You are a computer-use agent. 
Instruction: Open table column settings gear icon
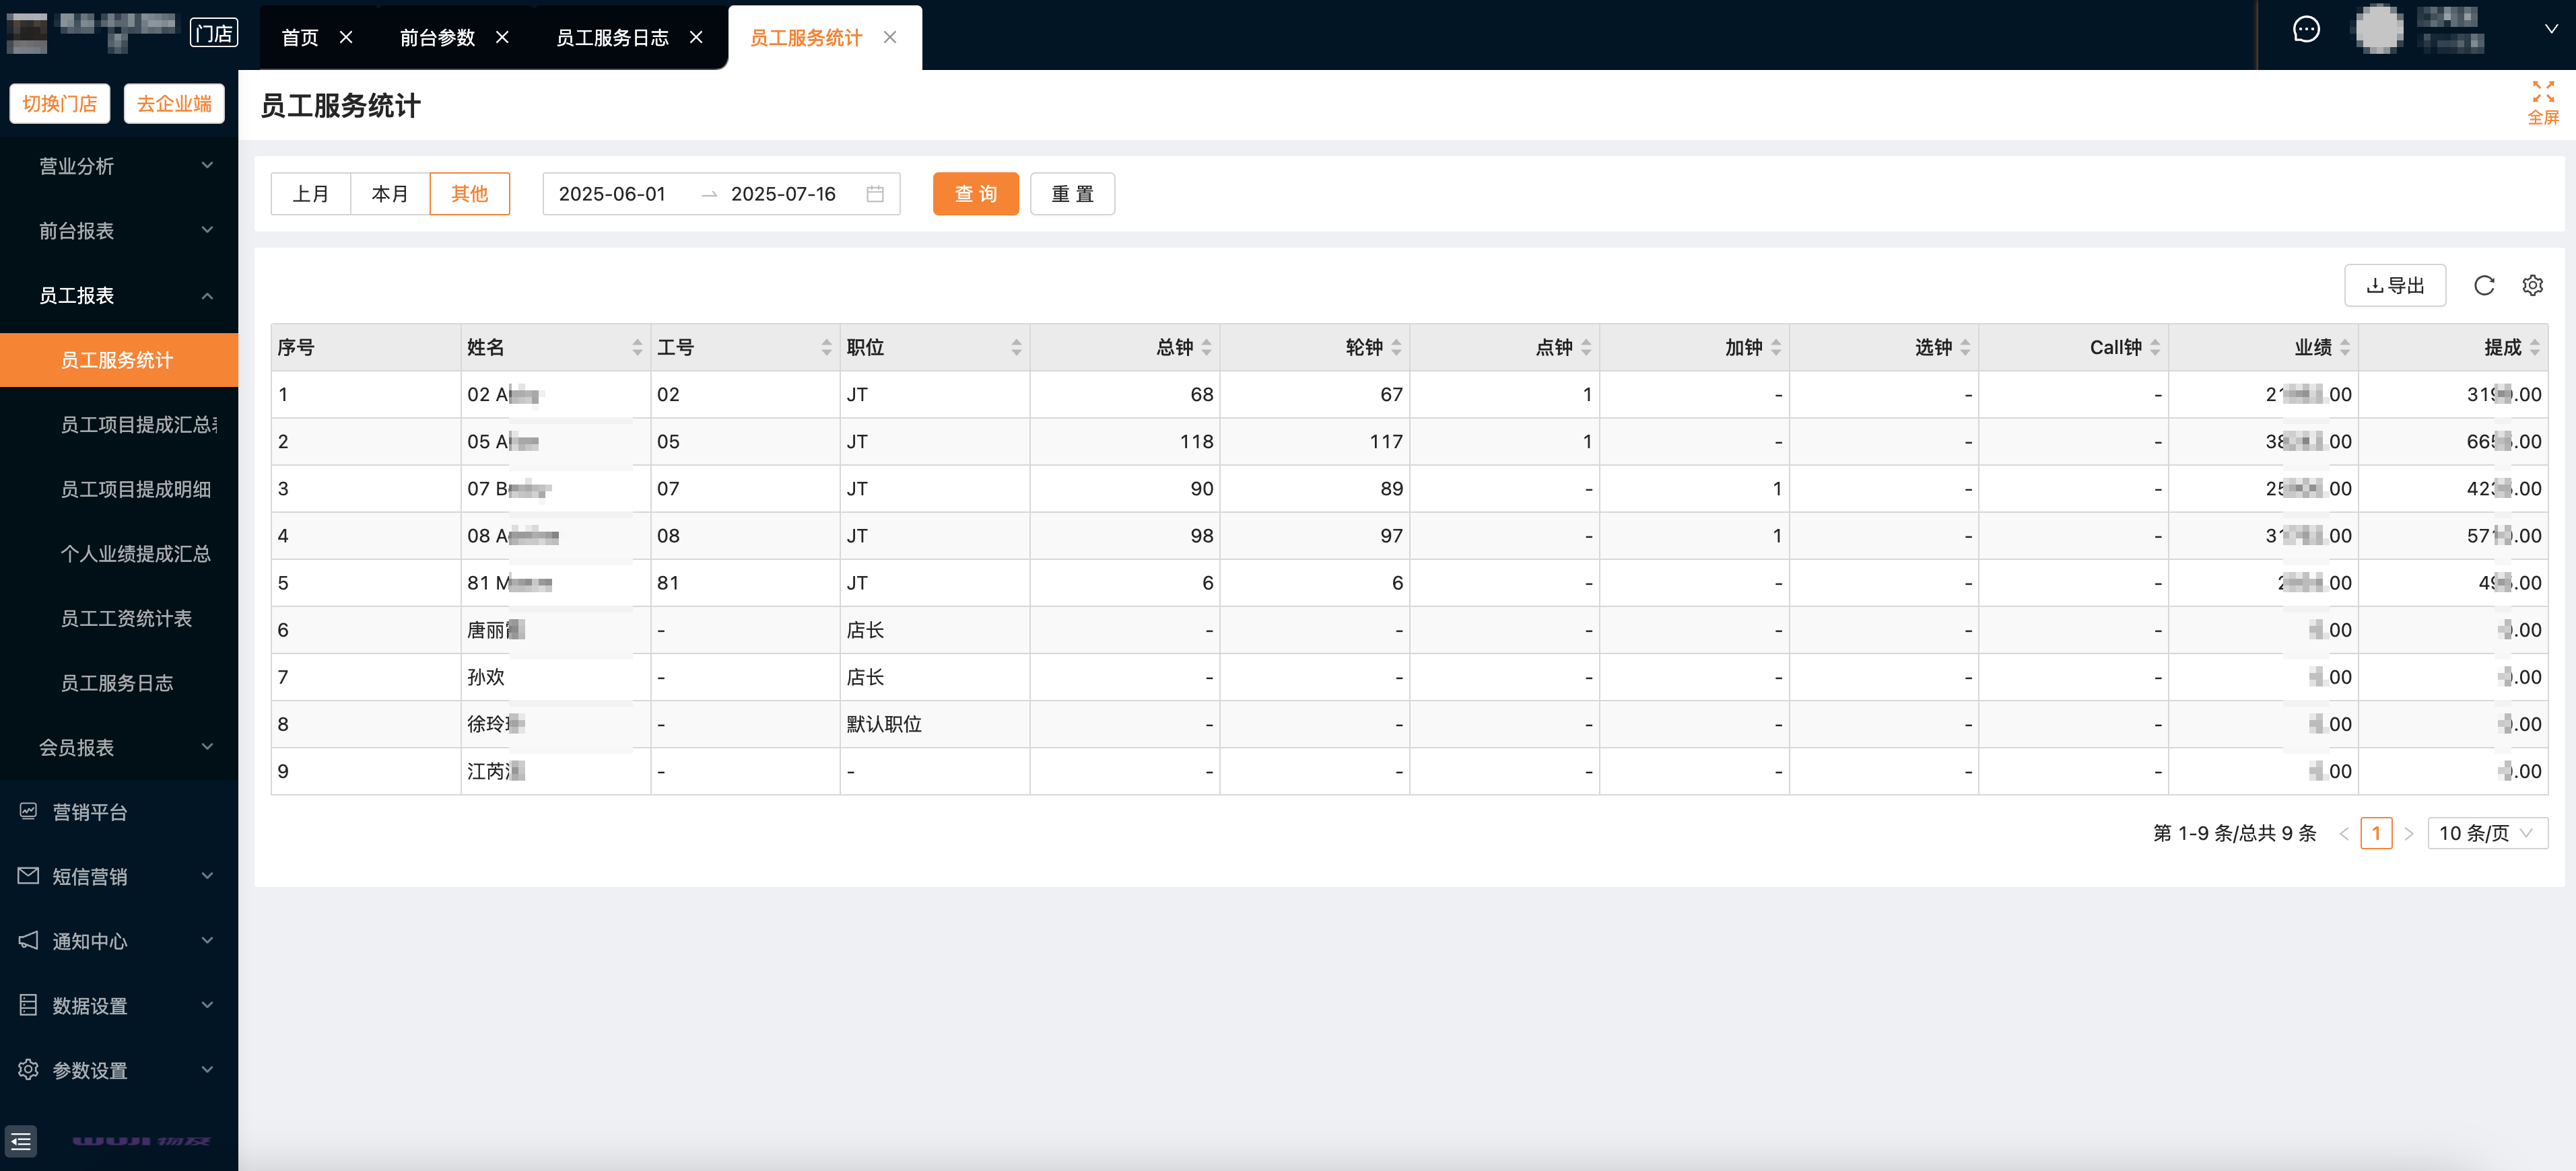coord(2532,286)
